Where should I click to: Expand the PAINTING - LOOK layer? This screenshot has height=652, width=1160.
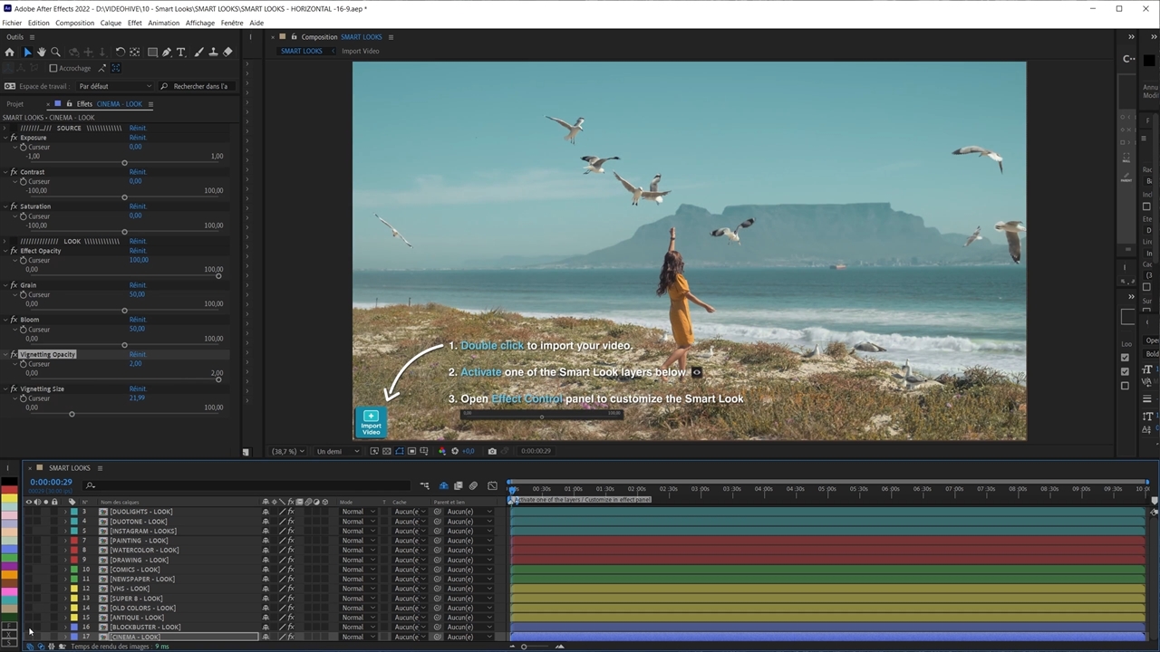pyautogui.click(x=64, y=541)
